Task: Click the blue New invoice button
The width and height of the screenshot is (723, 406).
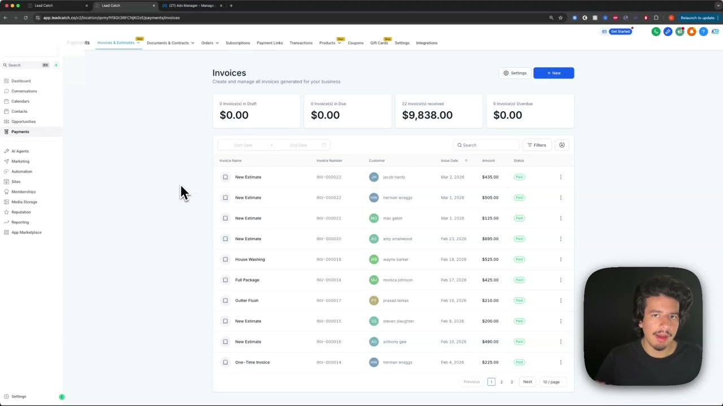Action: (554, 73)
